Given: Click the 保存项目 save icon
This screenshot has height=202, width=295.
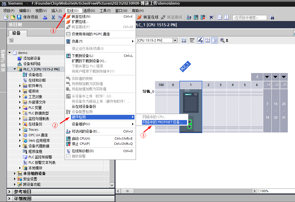Looking at the screenshot, I should pyautogui.click(x=19, y=17).
